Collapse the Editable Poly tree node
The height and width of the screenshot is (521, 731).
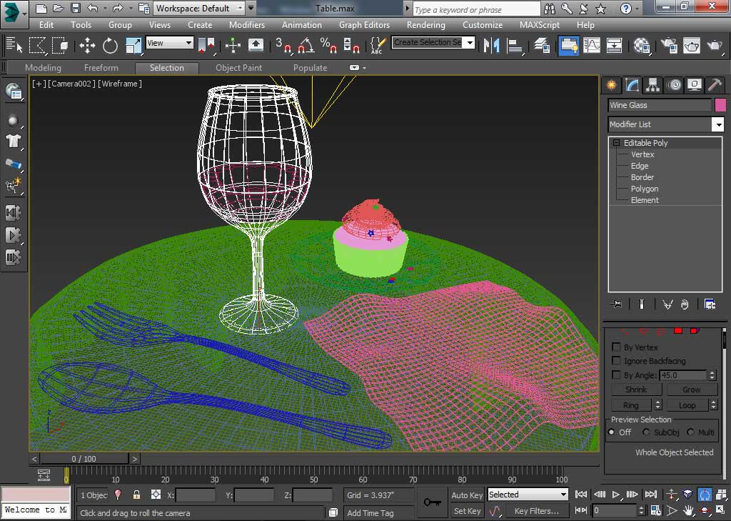click(616, 143)
